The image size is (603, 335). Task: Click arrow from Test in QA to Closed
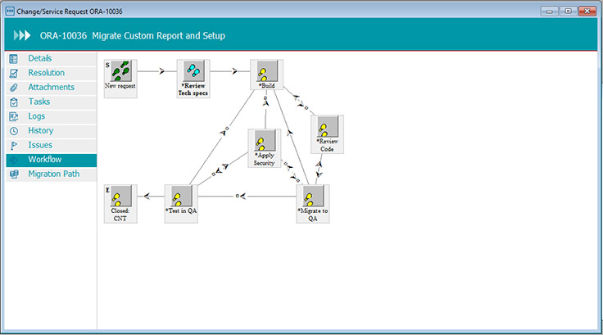pyautogui.click(x=147, y=197)
